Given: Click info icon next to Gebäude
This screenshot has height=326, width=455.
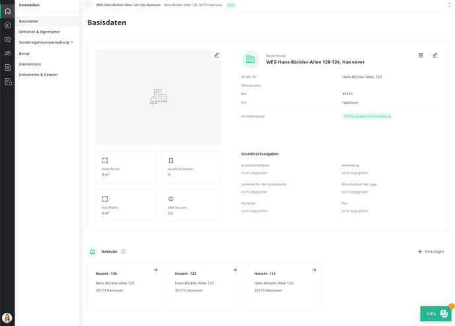Looking at the screenshot, I should point(123,252).
